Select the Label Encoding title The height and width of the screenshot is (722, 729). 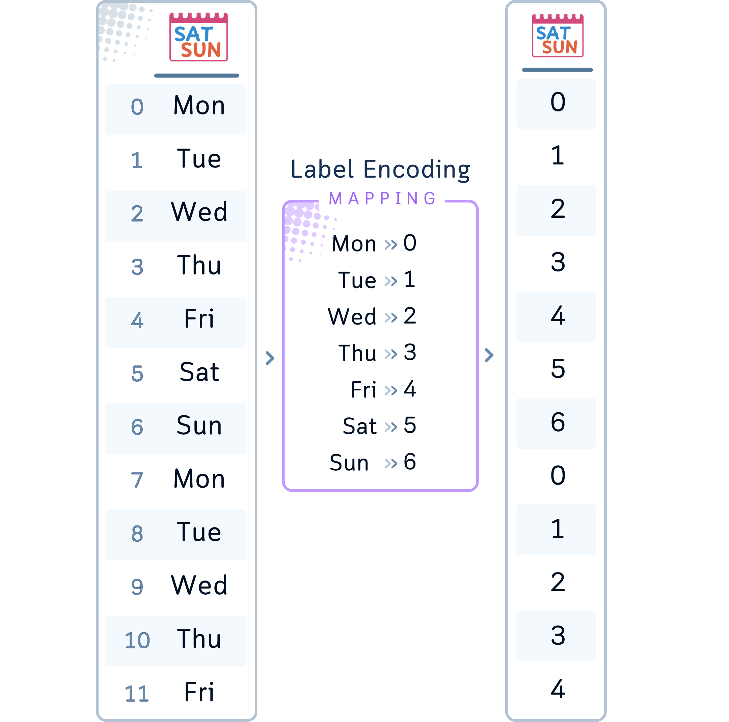coord(380,170)
